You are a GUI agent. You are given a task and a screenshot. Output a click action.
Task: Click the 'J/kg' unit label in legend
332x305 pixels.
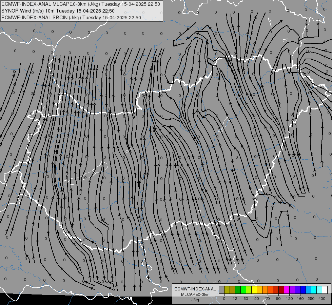point(195,300)
